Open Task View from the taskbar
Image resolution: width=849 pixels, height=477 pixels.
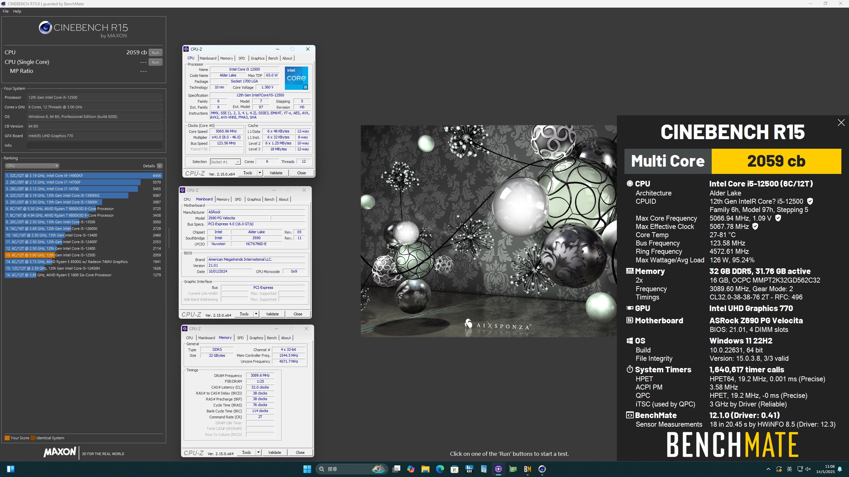(396, 469)
